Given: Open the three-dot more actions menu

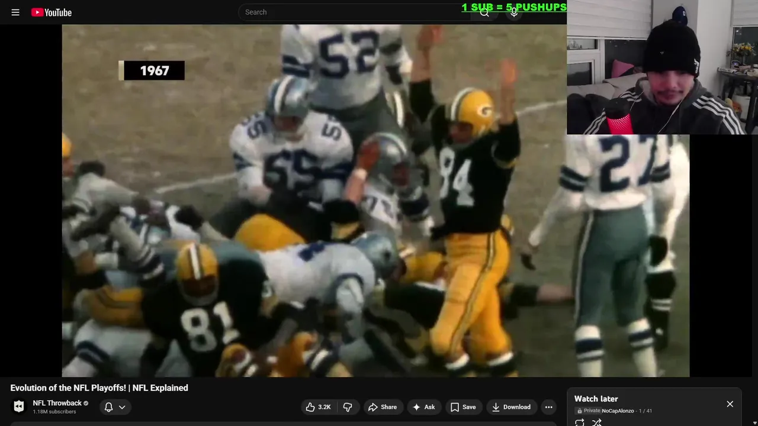Looking at the screenshot, I should coord(549,407).
